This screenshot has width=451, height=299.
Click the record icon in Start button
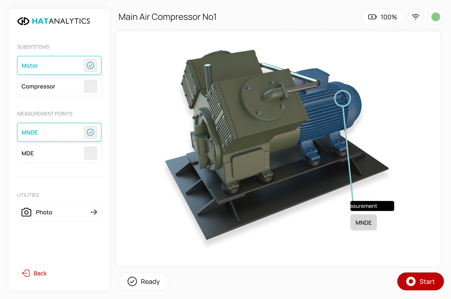coord(411,281)
